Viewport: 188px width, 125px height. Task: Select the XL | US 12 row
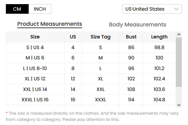point(91,79)
